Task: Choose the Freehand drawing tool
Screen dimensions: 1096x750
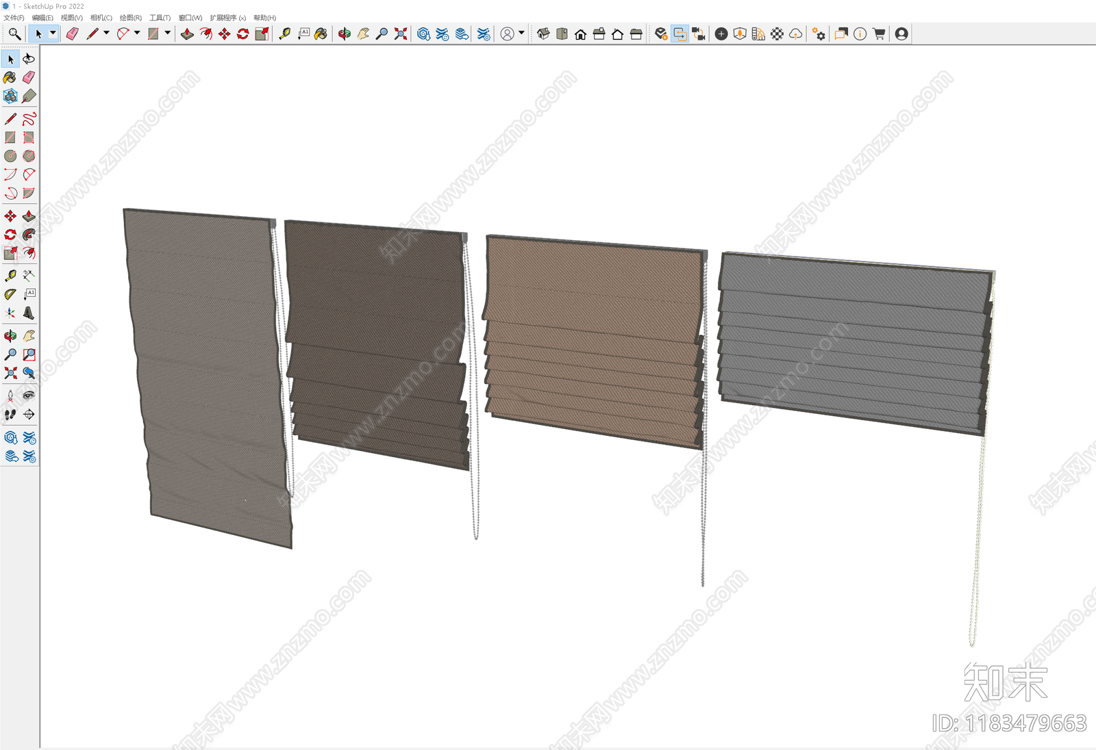Action: coord(29,119)
